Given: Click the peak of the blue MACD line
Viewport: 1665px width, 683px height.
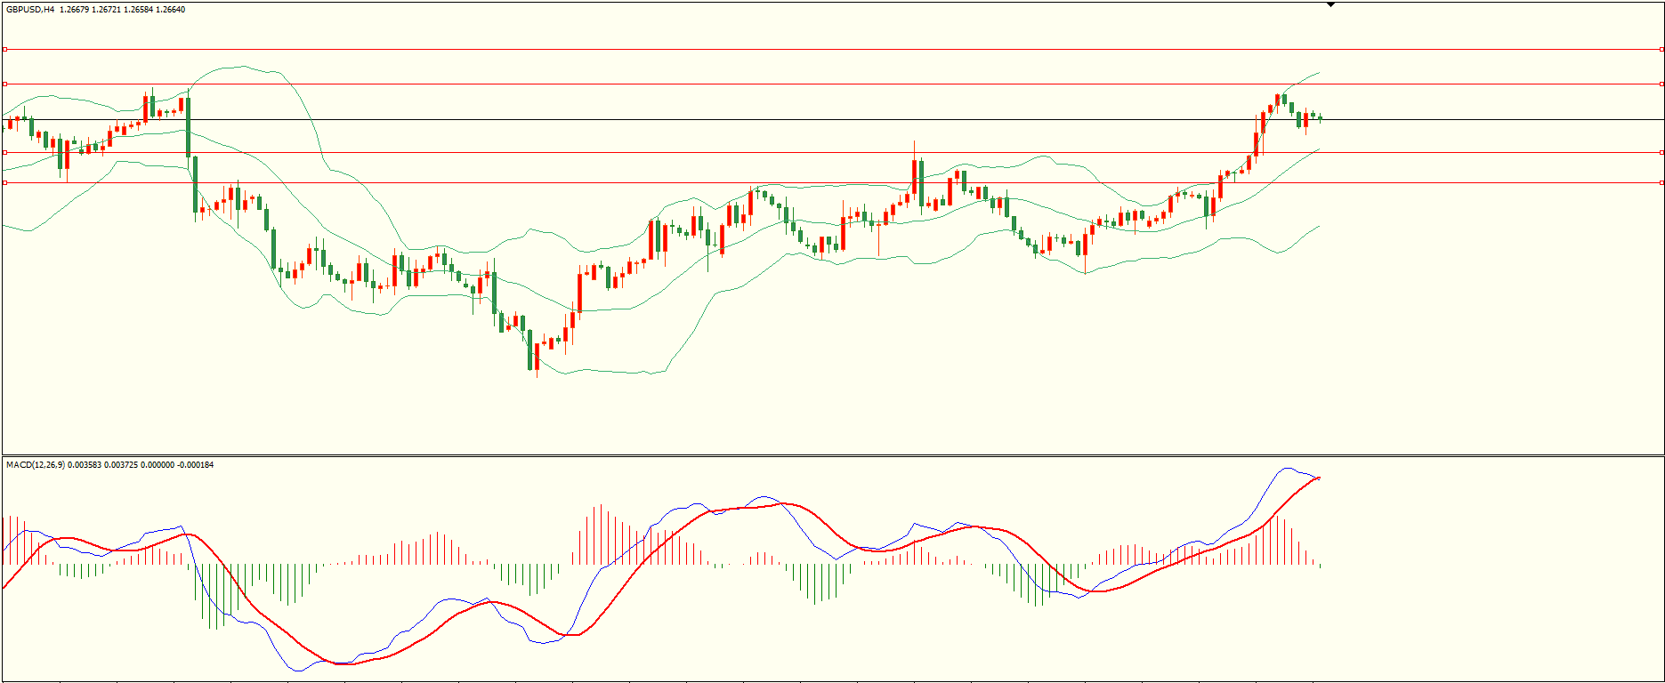Looking at the screenshot, I should tap(1286, 469).
